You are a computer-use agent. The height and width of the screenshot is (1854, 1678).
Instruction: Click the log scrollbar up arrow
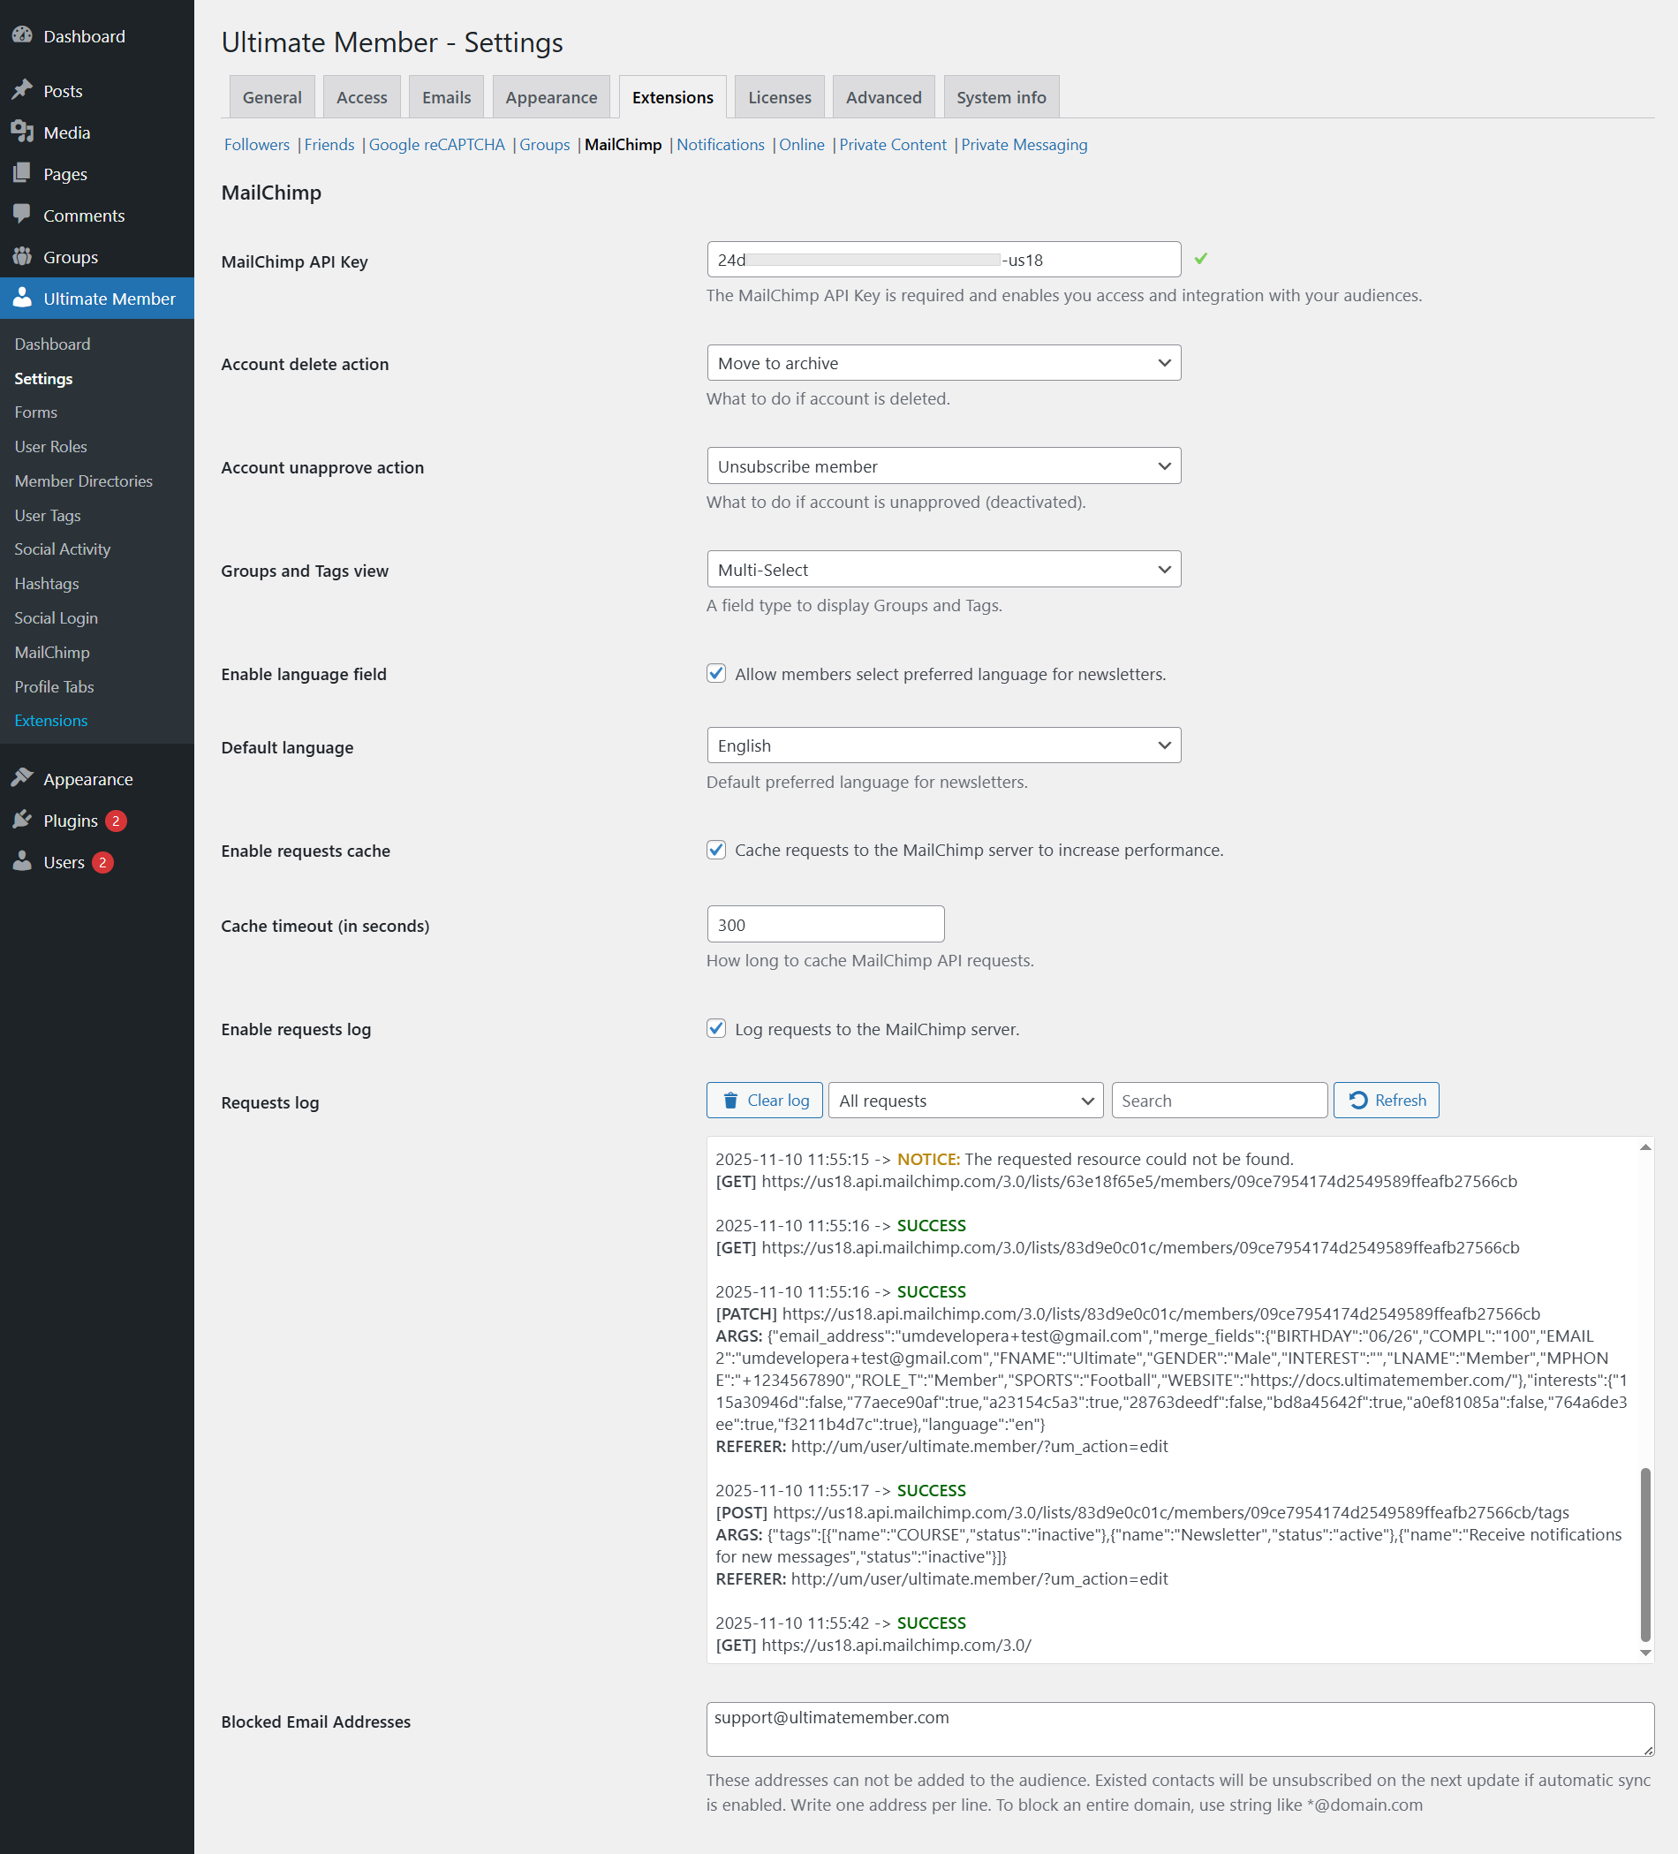(1645, 1146)
